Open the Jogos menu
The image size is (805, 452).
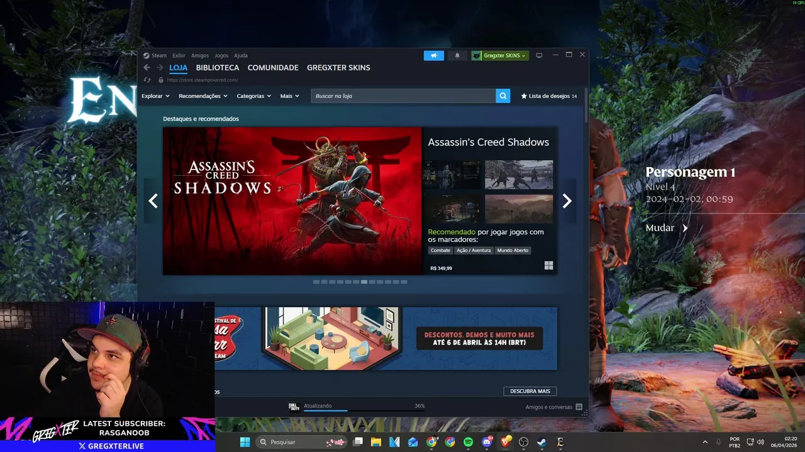point(221,55)
